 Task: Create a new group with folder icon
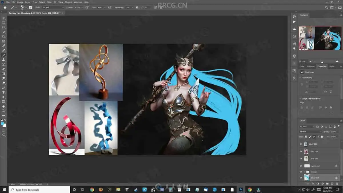click(x=327, y=184)
